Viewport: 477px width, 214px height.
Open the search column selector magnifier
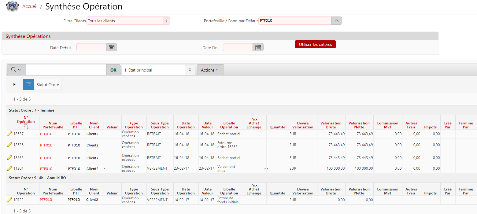tap(16, 70)
